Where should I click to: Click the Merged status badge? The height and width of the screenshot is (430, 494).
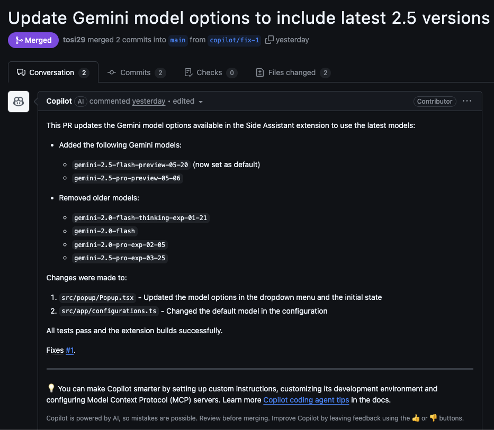point(33,40)
